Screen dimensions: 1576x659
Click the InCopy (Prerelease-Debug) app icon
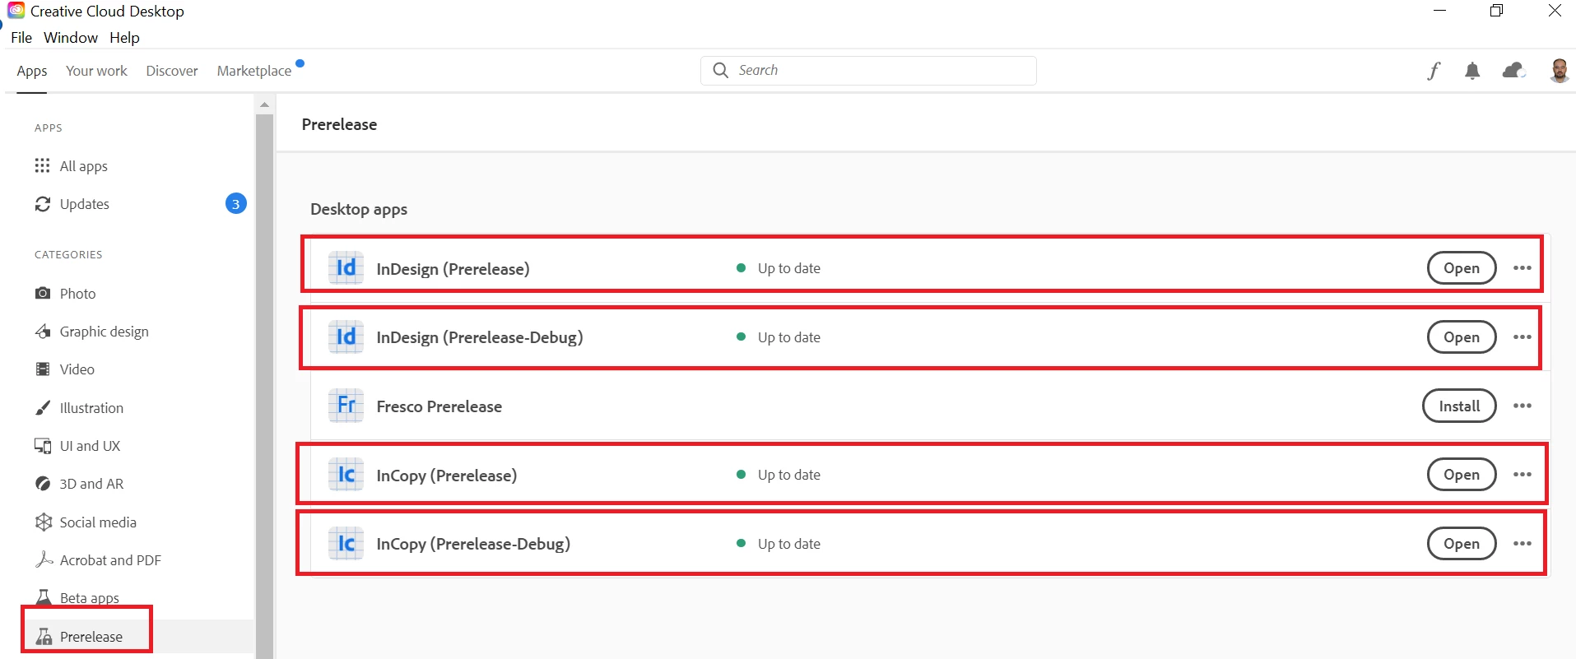tap(346, 544)
